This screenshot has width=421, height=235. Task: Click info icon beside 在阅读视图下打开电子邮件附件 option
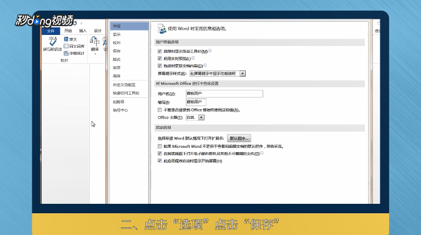click(x=262, y=153)
